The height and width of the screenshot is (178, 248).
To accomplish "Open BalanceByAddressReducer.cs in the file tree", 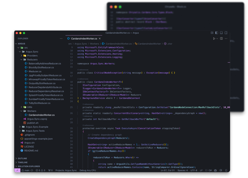I will [45, 63].
